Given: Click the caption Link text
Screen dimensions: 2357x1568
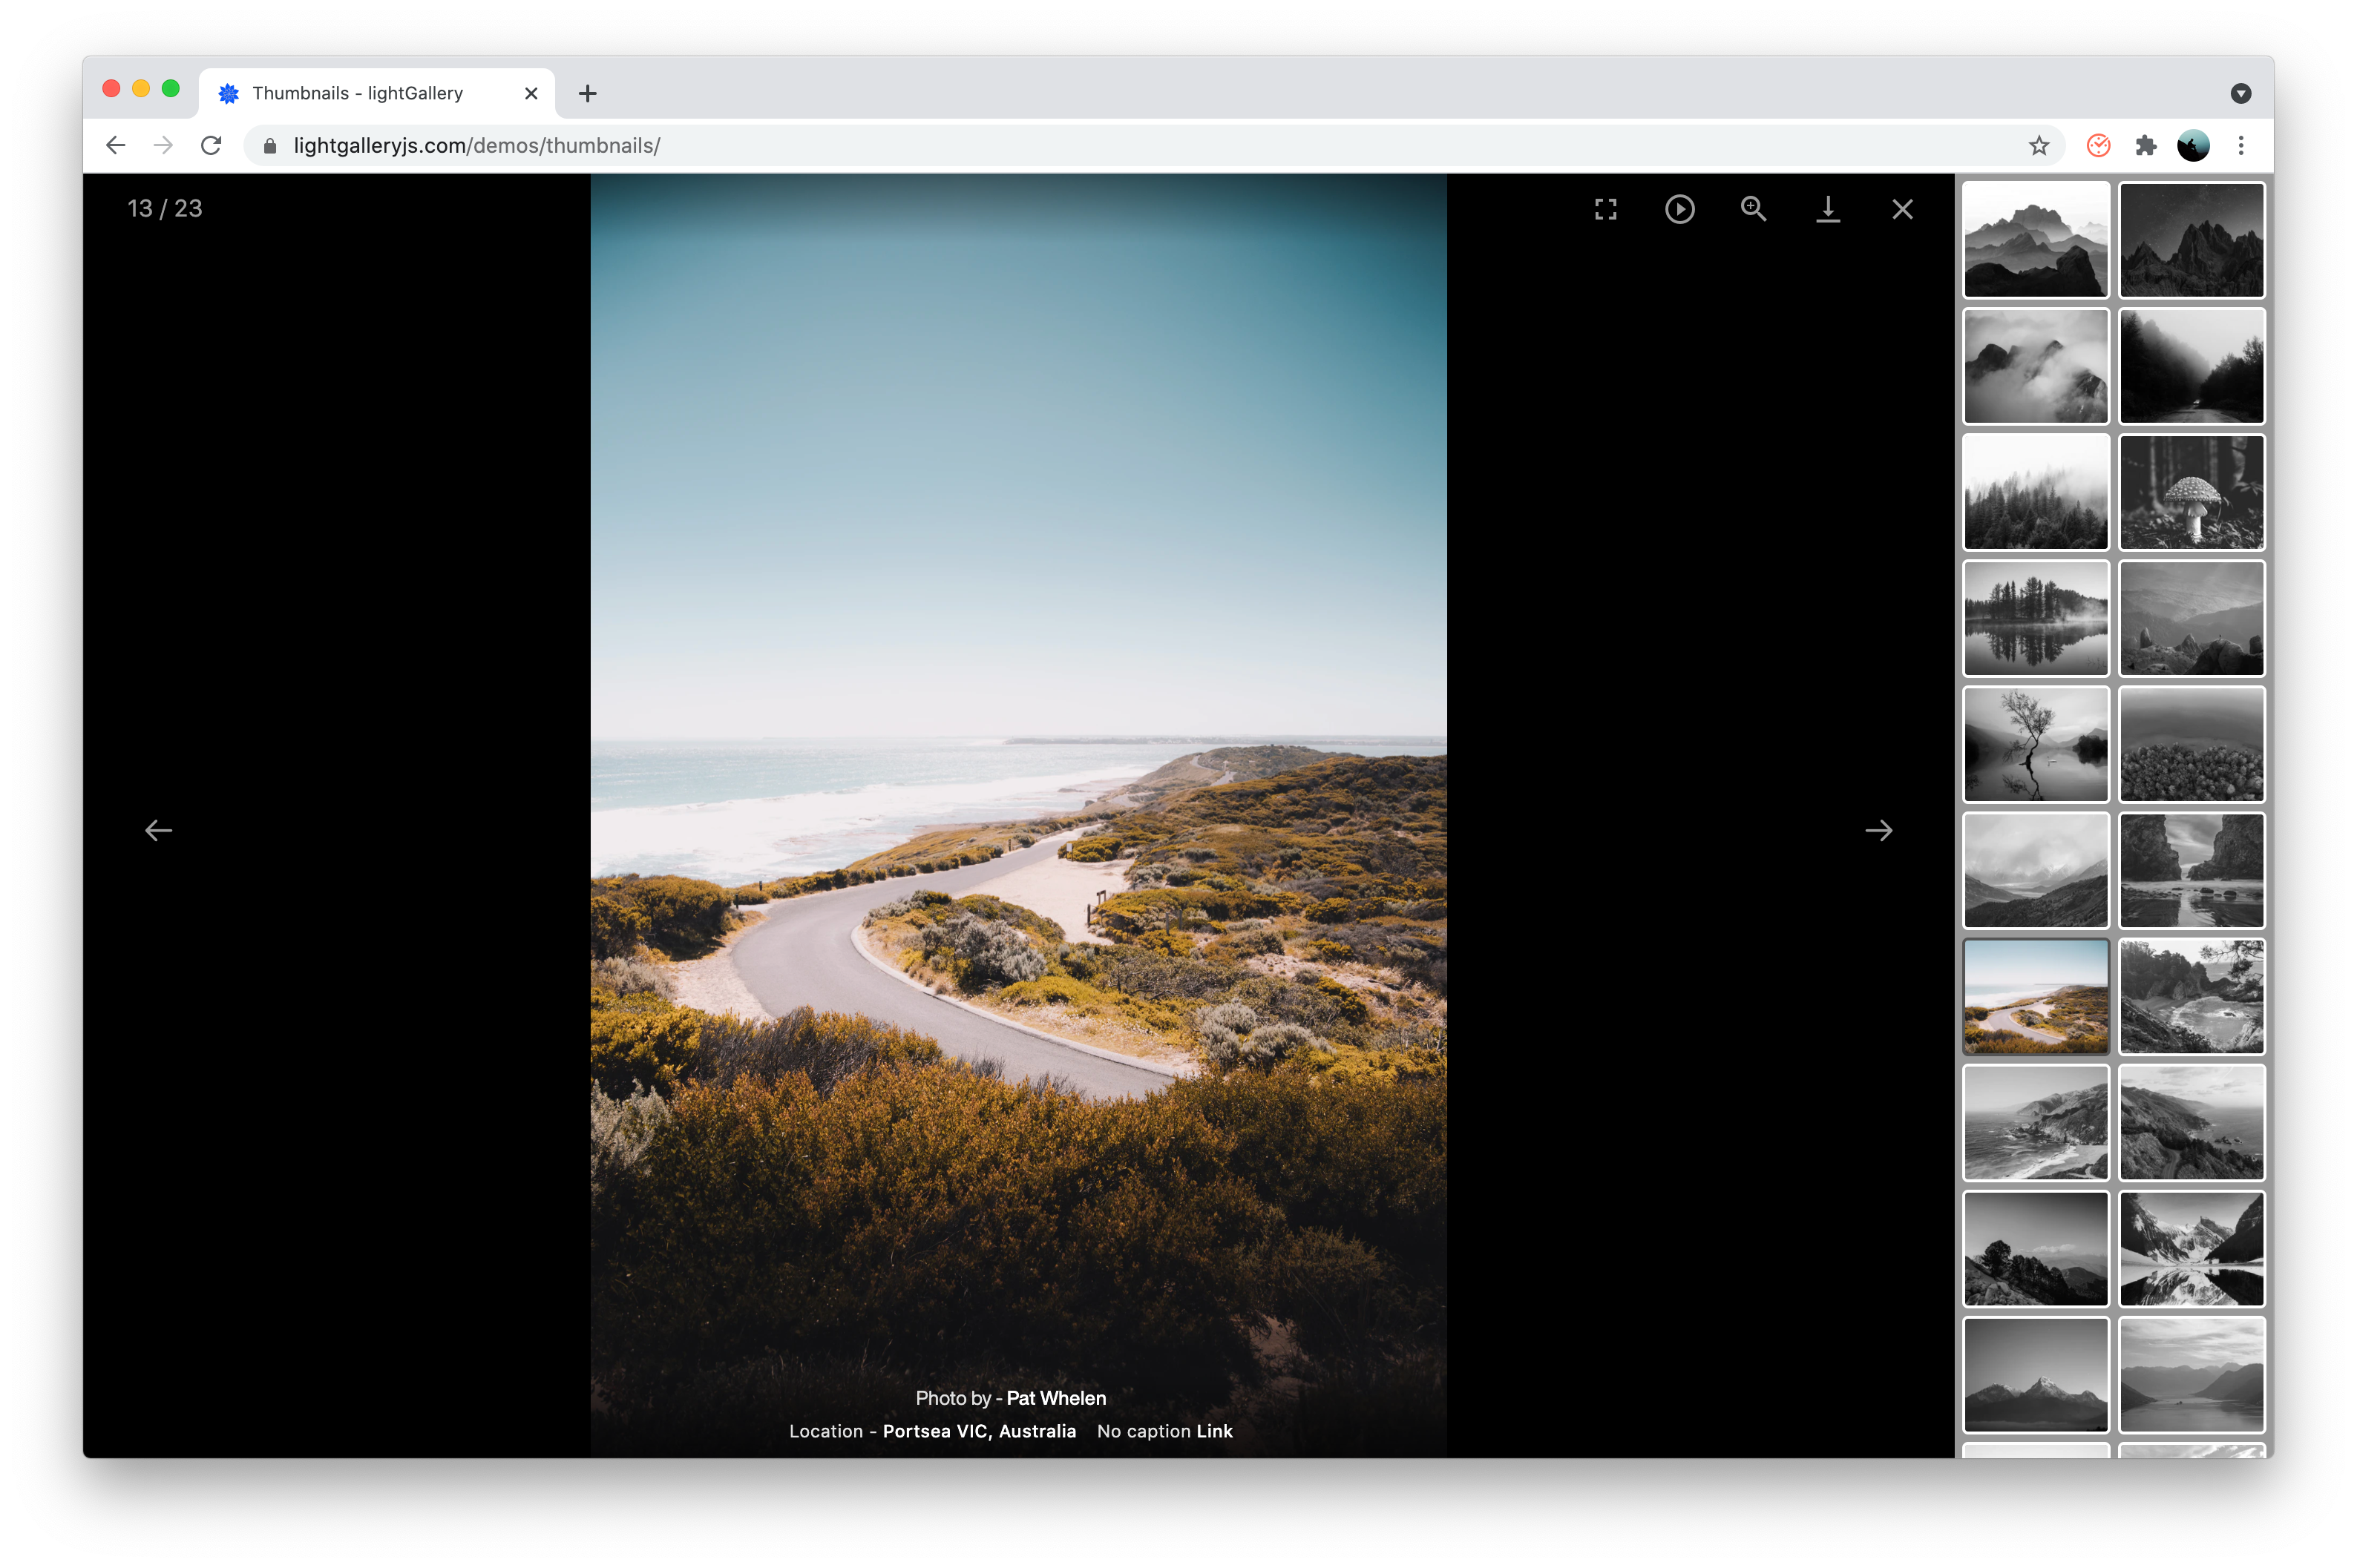Looking at the screenshot, I should 1213,1431.
